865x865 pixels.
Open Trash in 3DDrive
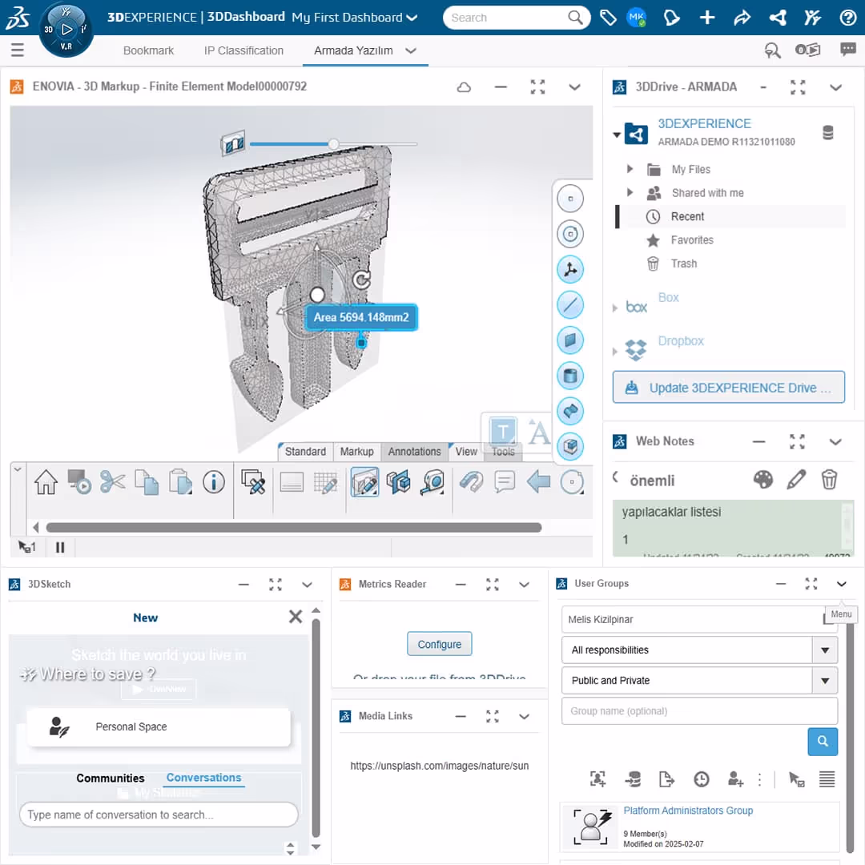point(683,264)
